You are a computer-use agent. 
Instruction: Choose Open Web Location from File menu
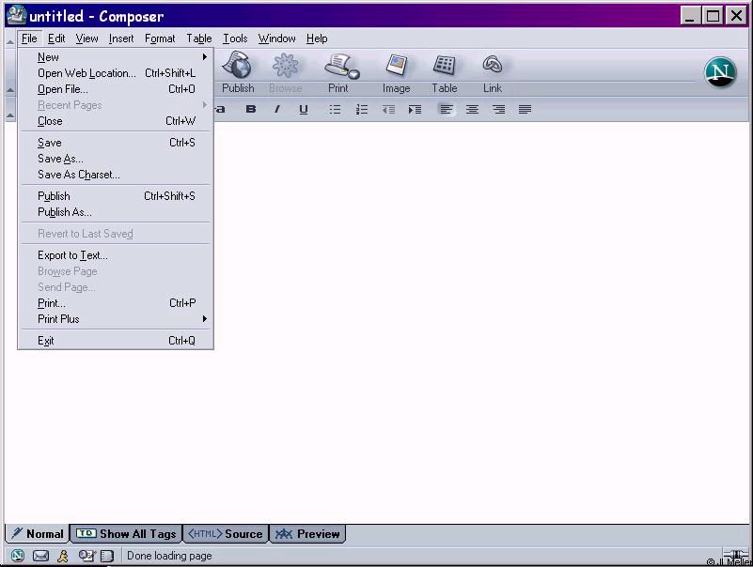[116, 73]
